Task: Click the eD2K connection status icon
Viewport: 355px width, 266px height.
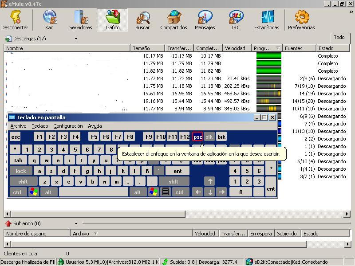Action: tap(249, 262)
